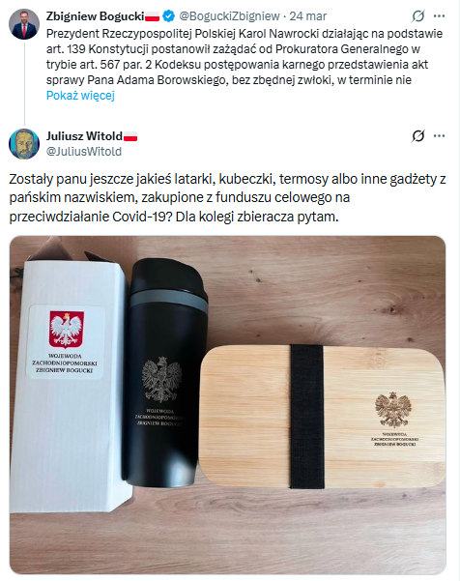Open three-dot menu on Zbigniew Bogucki's tweet
The height and width of the screenshot is (581, 460).
[439, 15]
